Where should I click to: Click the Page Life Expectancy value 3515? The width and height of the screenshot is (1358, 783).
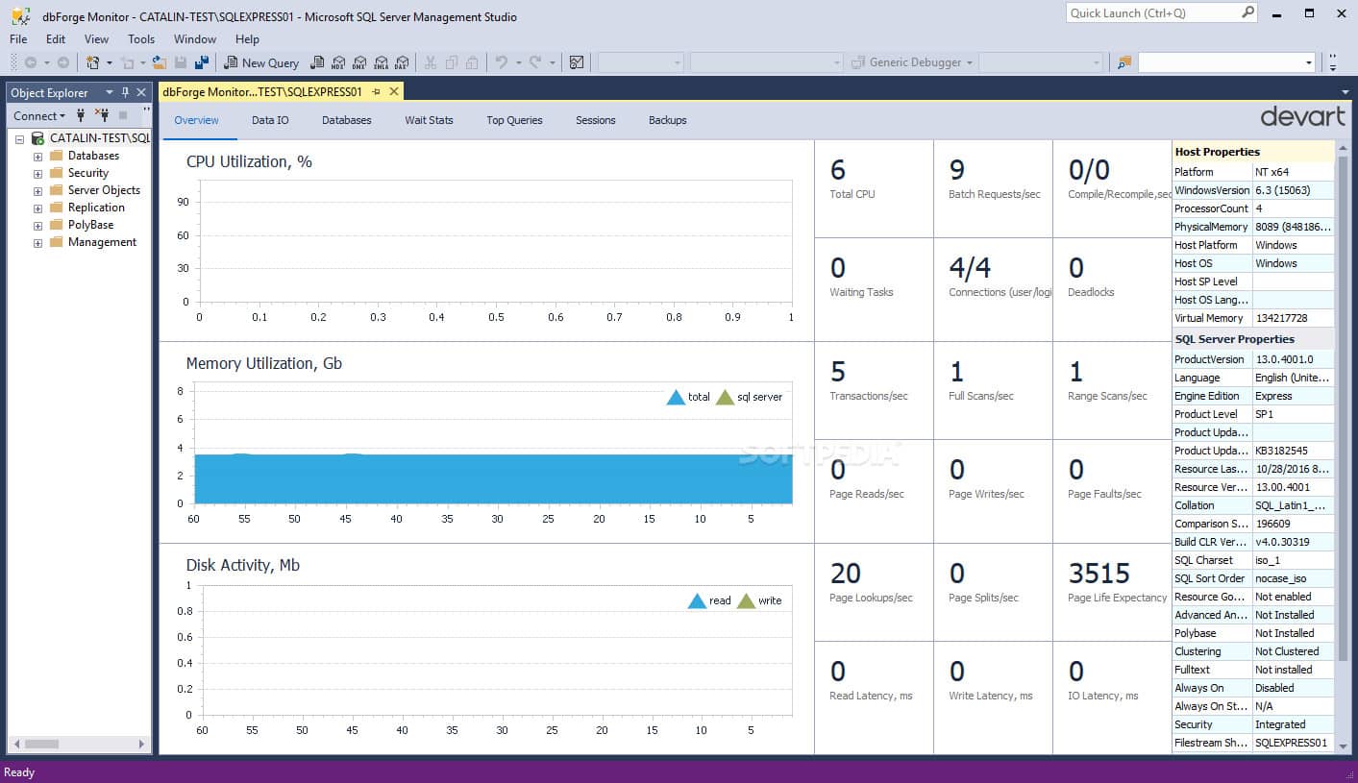coord(1099,574)
